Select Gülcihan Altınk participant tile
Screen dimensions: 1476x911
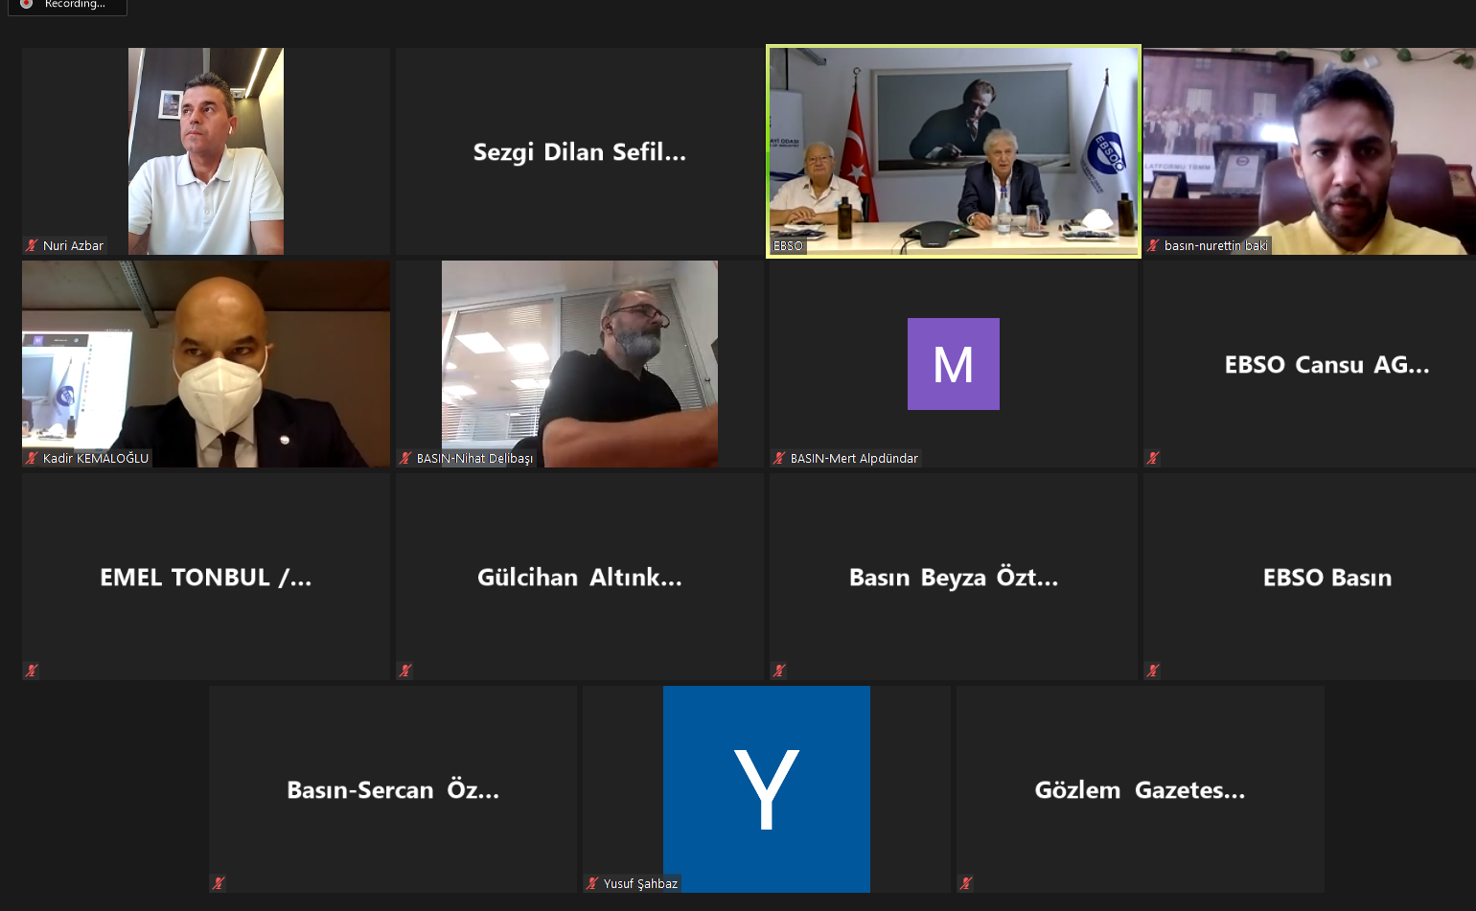pos(580,577)
